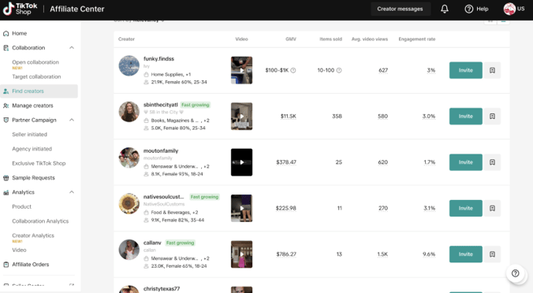Invite creator callanv
This screenshot has height=293, width=533.
point(466,254)
